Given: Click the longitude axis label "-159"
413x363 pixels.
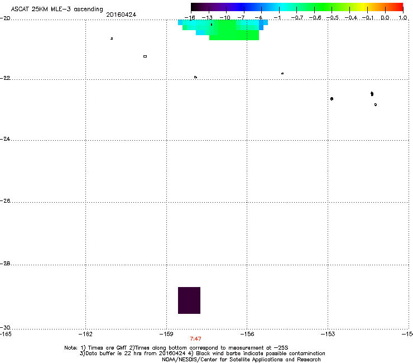Looking at the screenshot, I should pyautogui.click(x=166, y=335).
